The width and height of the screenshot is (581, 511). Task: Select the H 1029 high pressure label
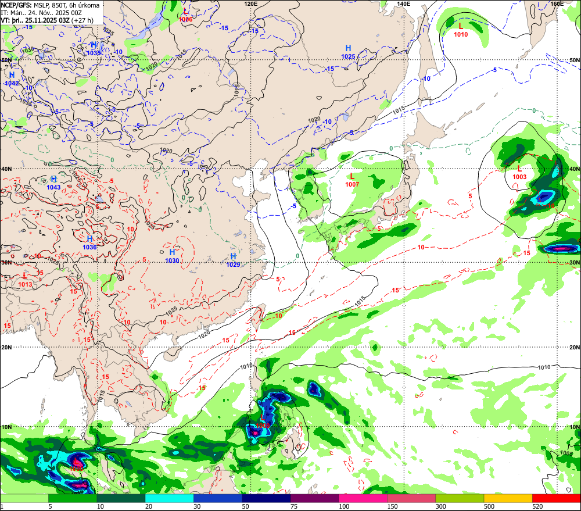tap(233, 260)
